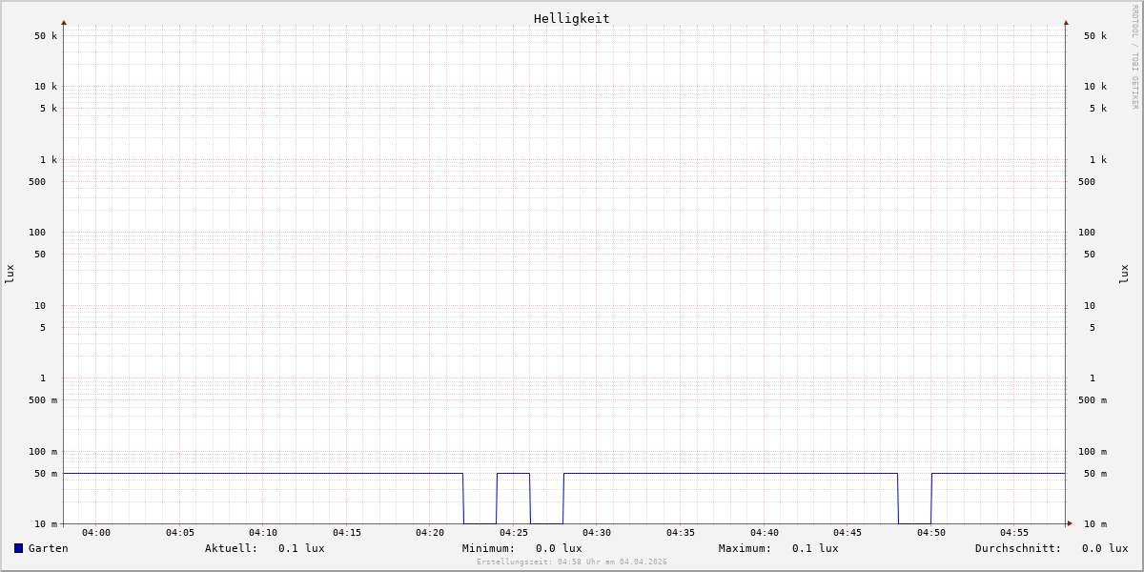Viewport: 1144px width, 572px height.
Task: Click the Garten legend label
Action: click(49, 548)
